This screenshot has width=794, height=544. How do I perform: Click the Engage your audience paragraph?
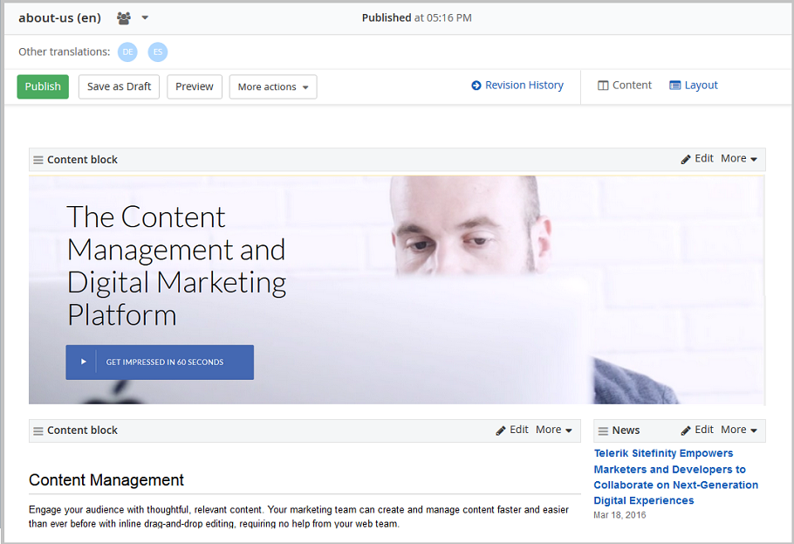(x=298, y=516)
